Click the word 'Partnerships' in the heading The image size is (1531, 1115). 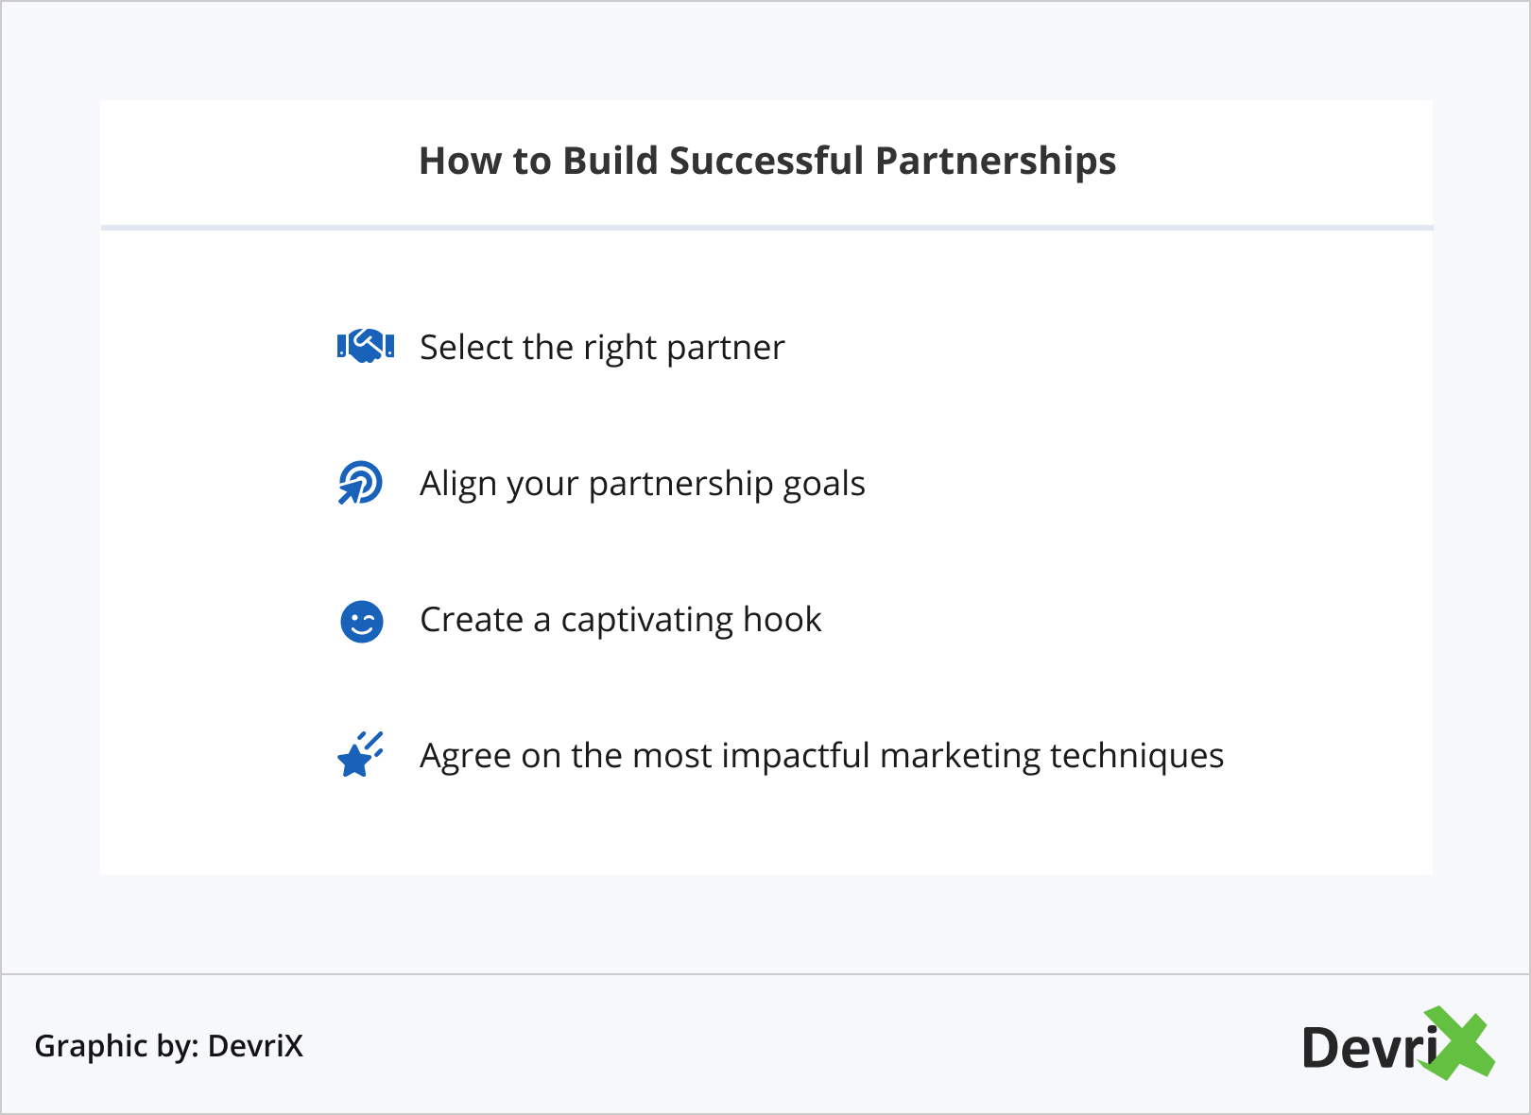995,161
